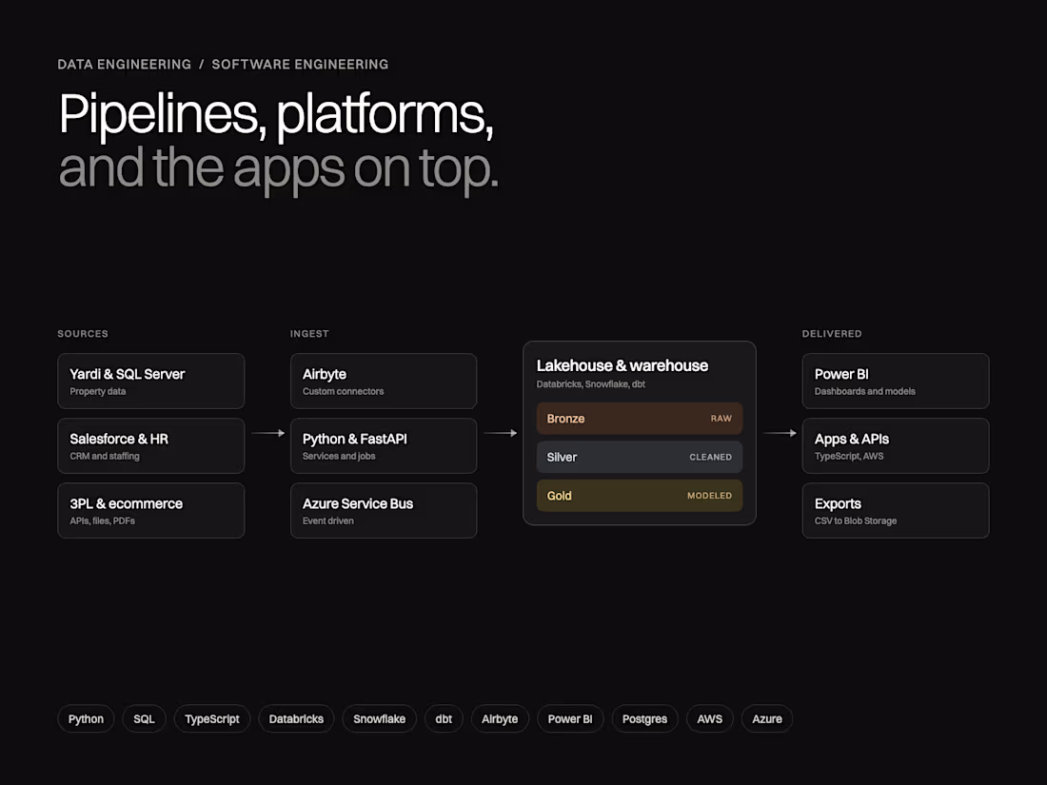This screenshot has width=1047, height=785.
Task: Open the Salesforce & HR source card
Action: point(151,446)
